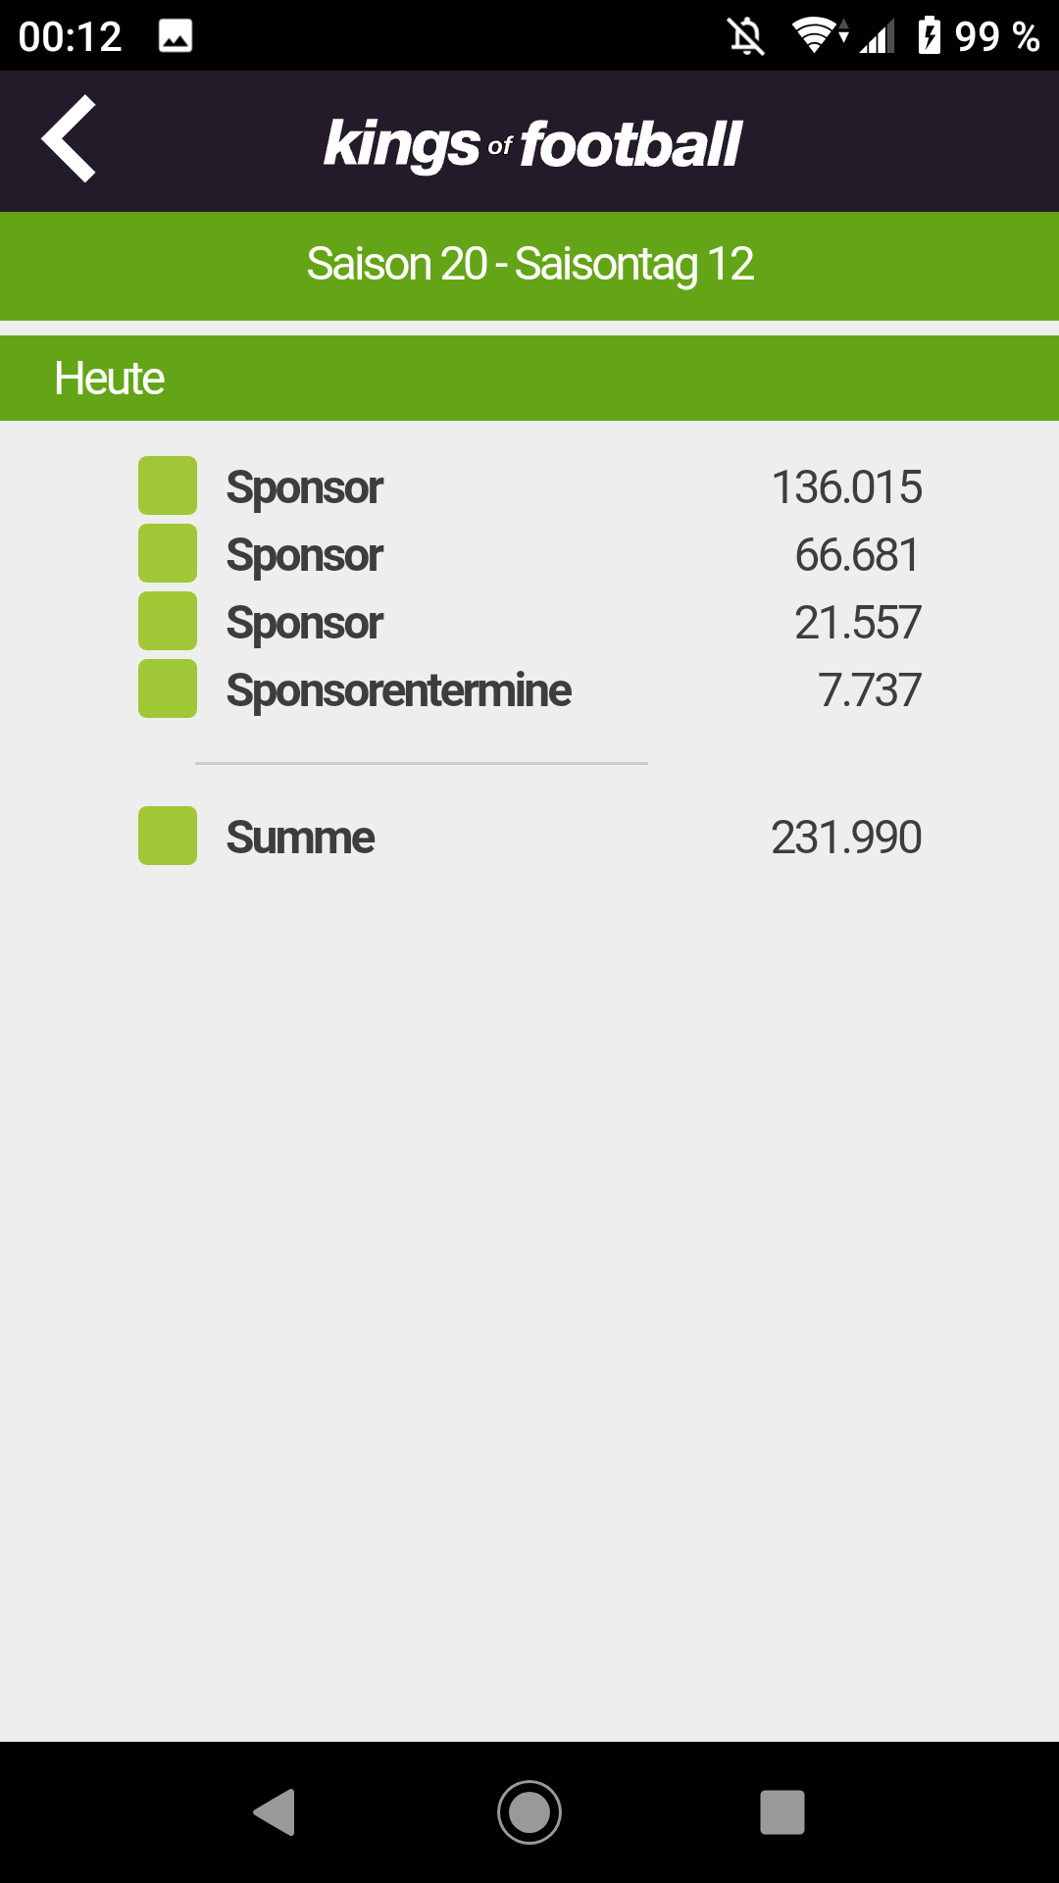Open the image notification icon
This screenshot has width=1059, height=1883.
click(176, 36)
